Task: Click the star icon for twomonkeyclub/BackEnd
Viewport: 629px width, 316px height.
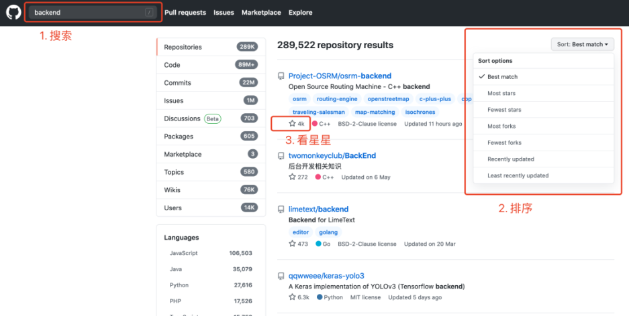Action: tap(292, 177)
